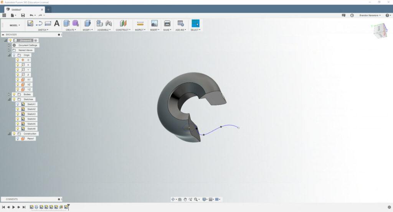Viewport: 393px width, 212px height.
Task: Select the Press Pull modify tool
Action: click(x=88, y=23)
